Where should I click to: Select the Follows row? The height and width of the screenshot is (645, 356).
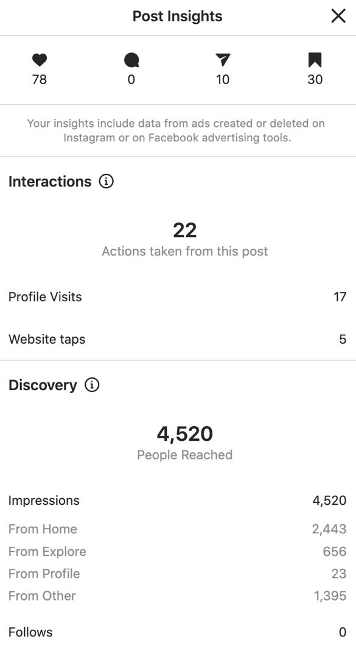point(178,632)
